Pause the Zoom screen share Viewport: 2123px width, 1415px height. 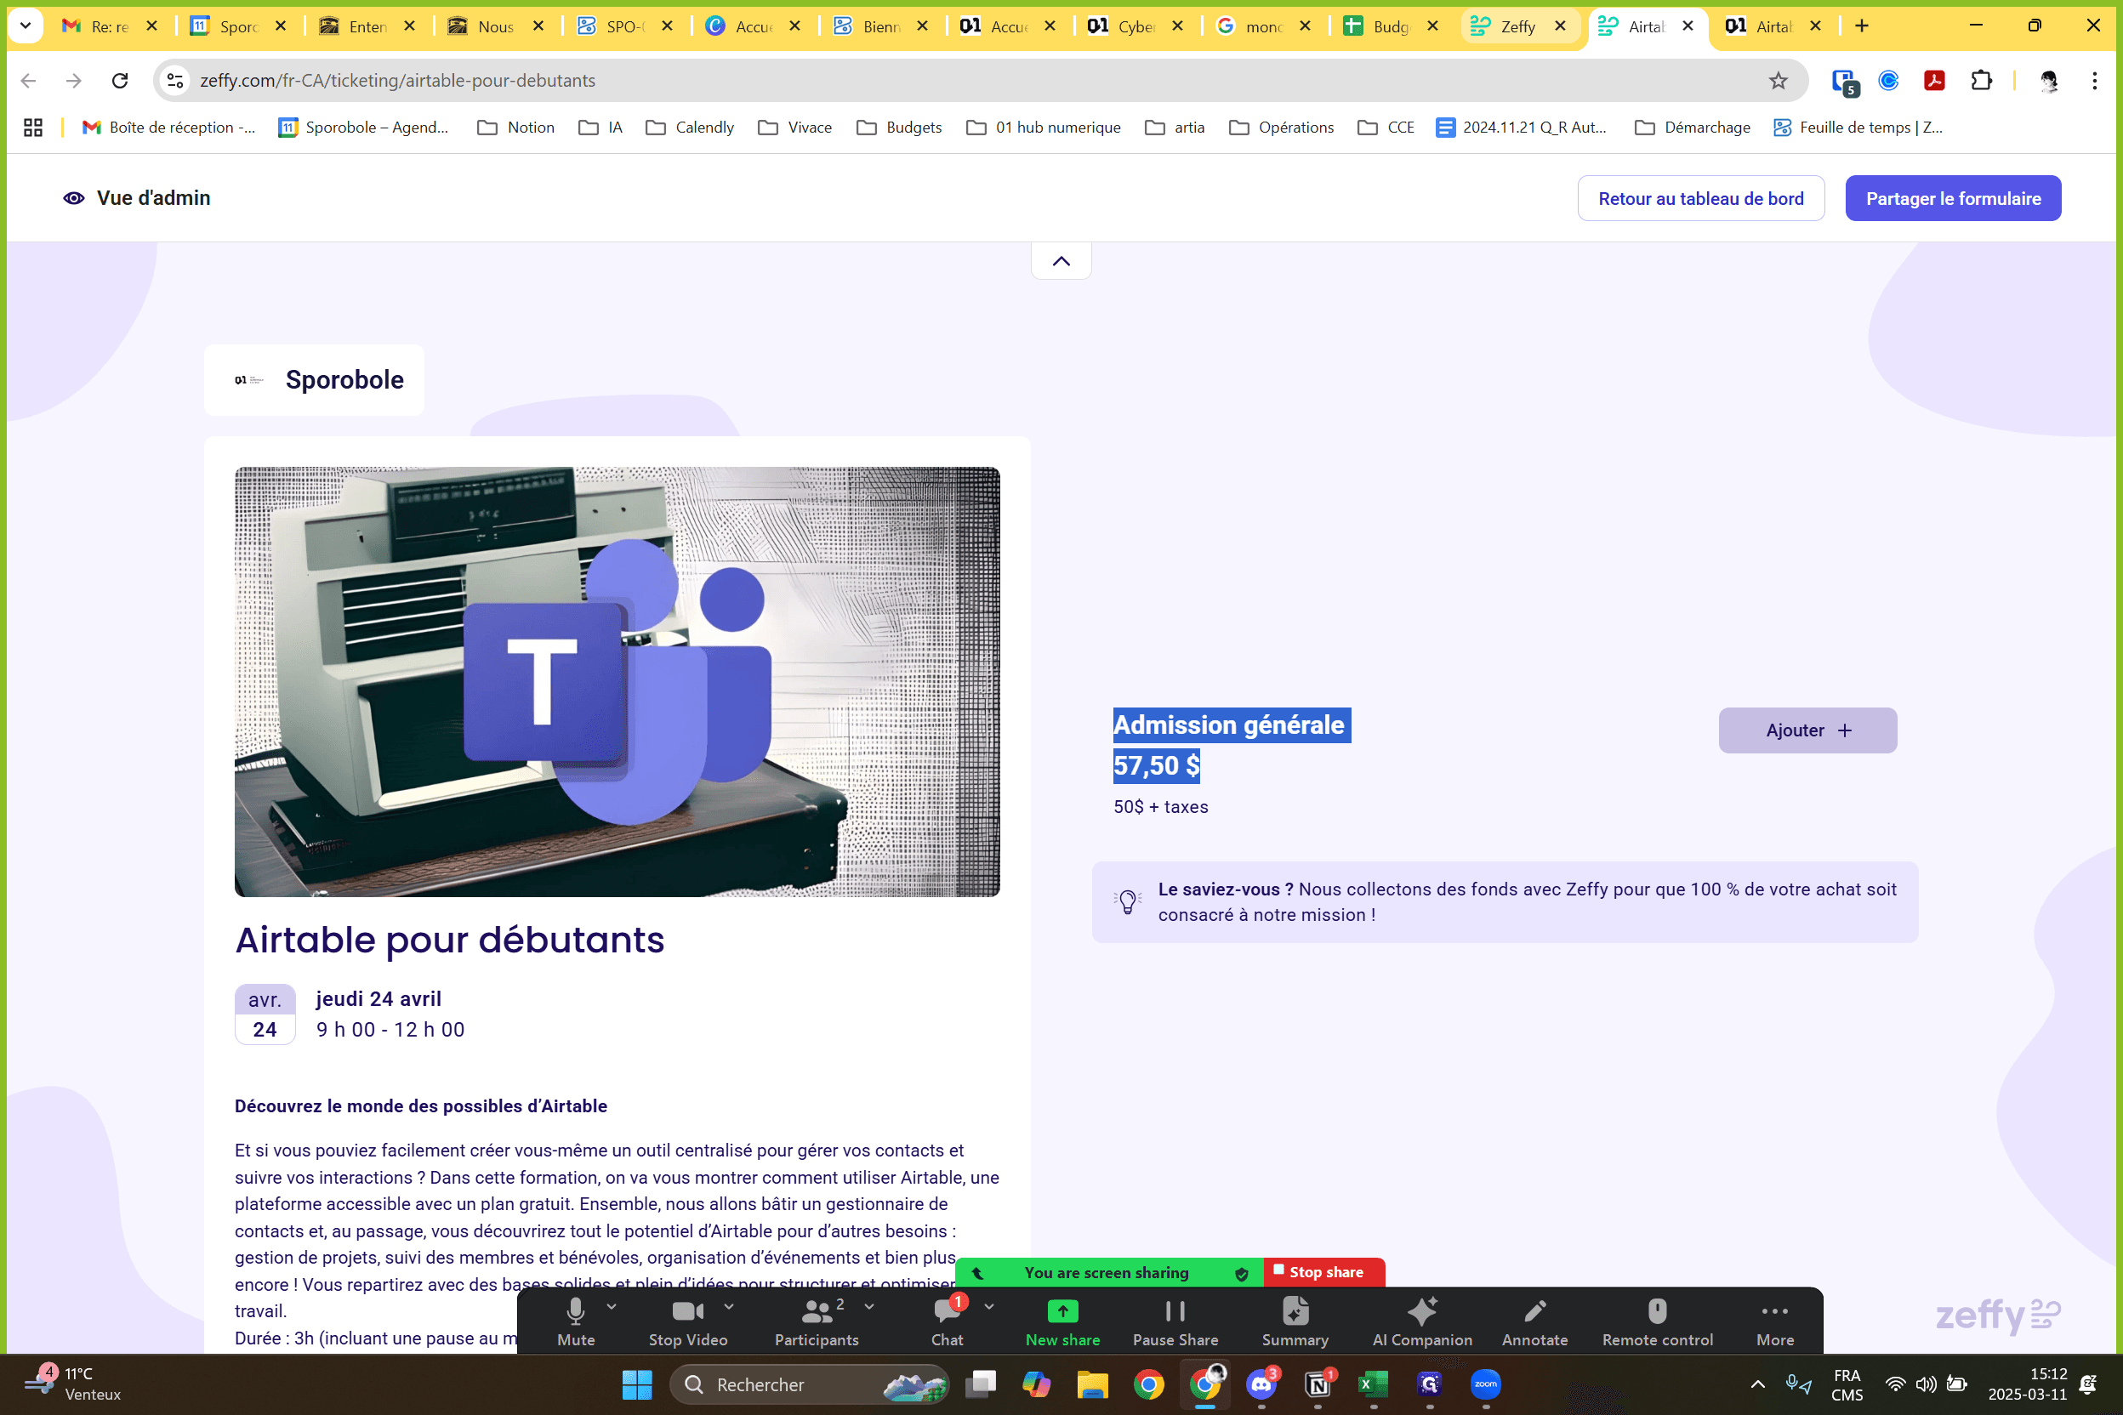(1175, 1321)
